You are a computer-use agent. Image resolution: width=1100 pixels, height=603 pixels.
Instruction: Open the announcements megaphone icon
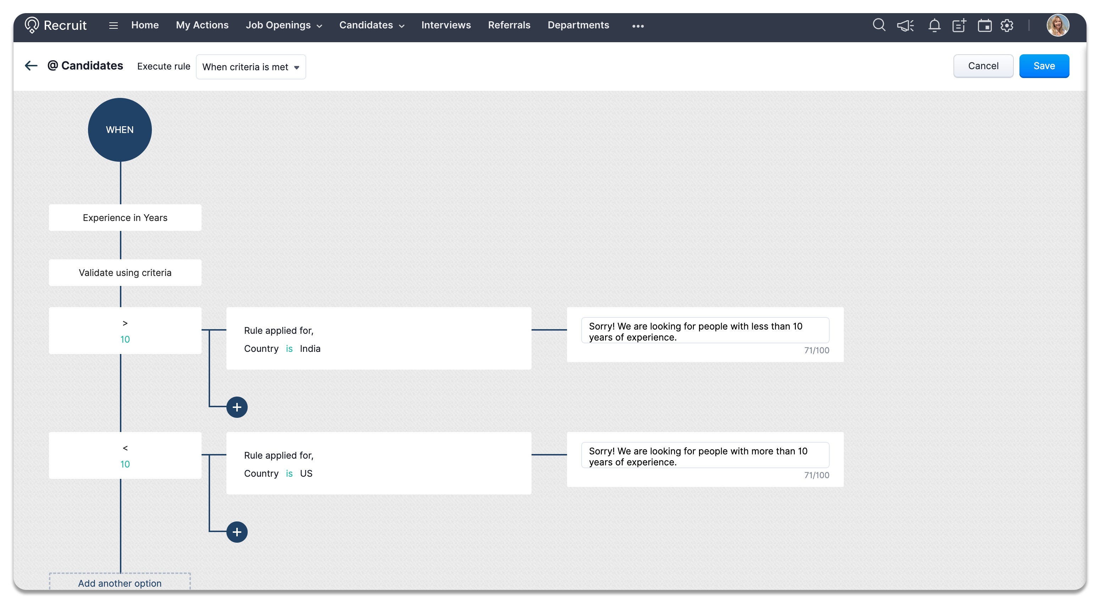[905, 26]
